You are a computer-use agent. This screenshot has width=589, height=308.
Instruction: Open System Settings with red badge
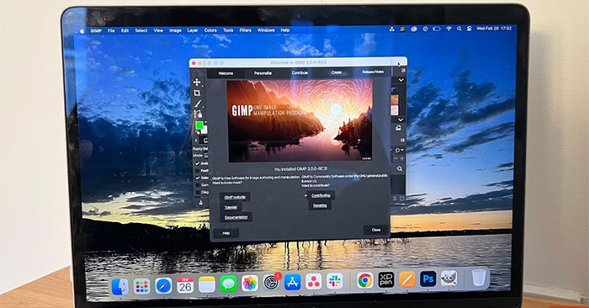[271, 283]
